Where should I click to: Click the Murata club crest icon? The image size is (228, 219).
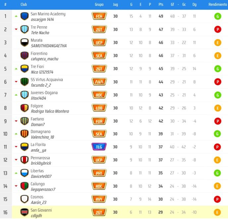click(x=24, y=42)
